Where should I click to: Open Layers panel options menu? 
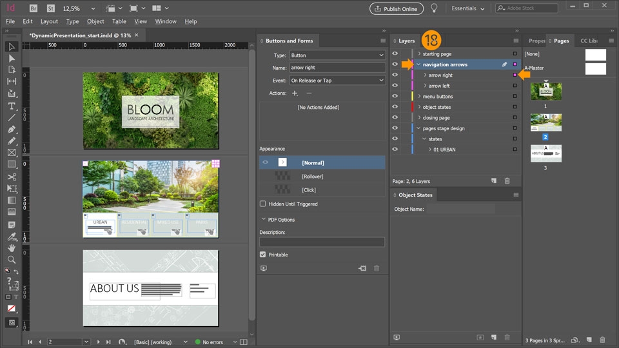[516, 41]
